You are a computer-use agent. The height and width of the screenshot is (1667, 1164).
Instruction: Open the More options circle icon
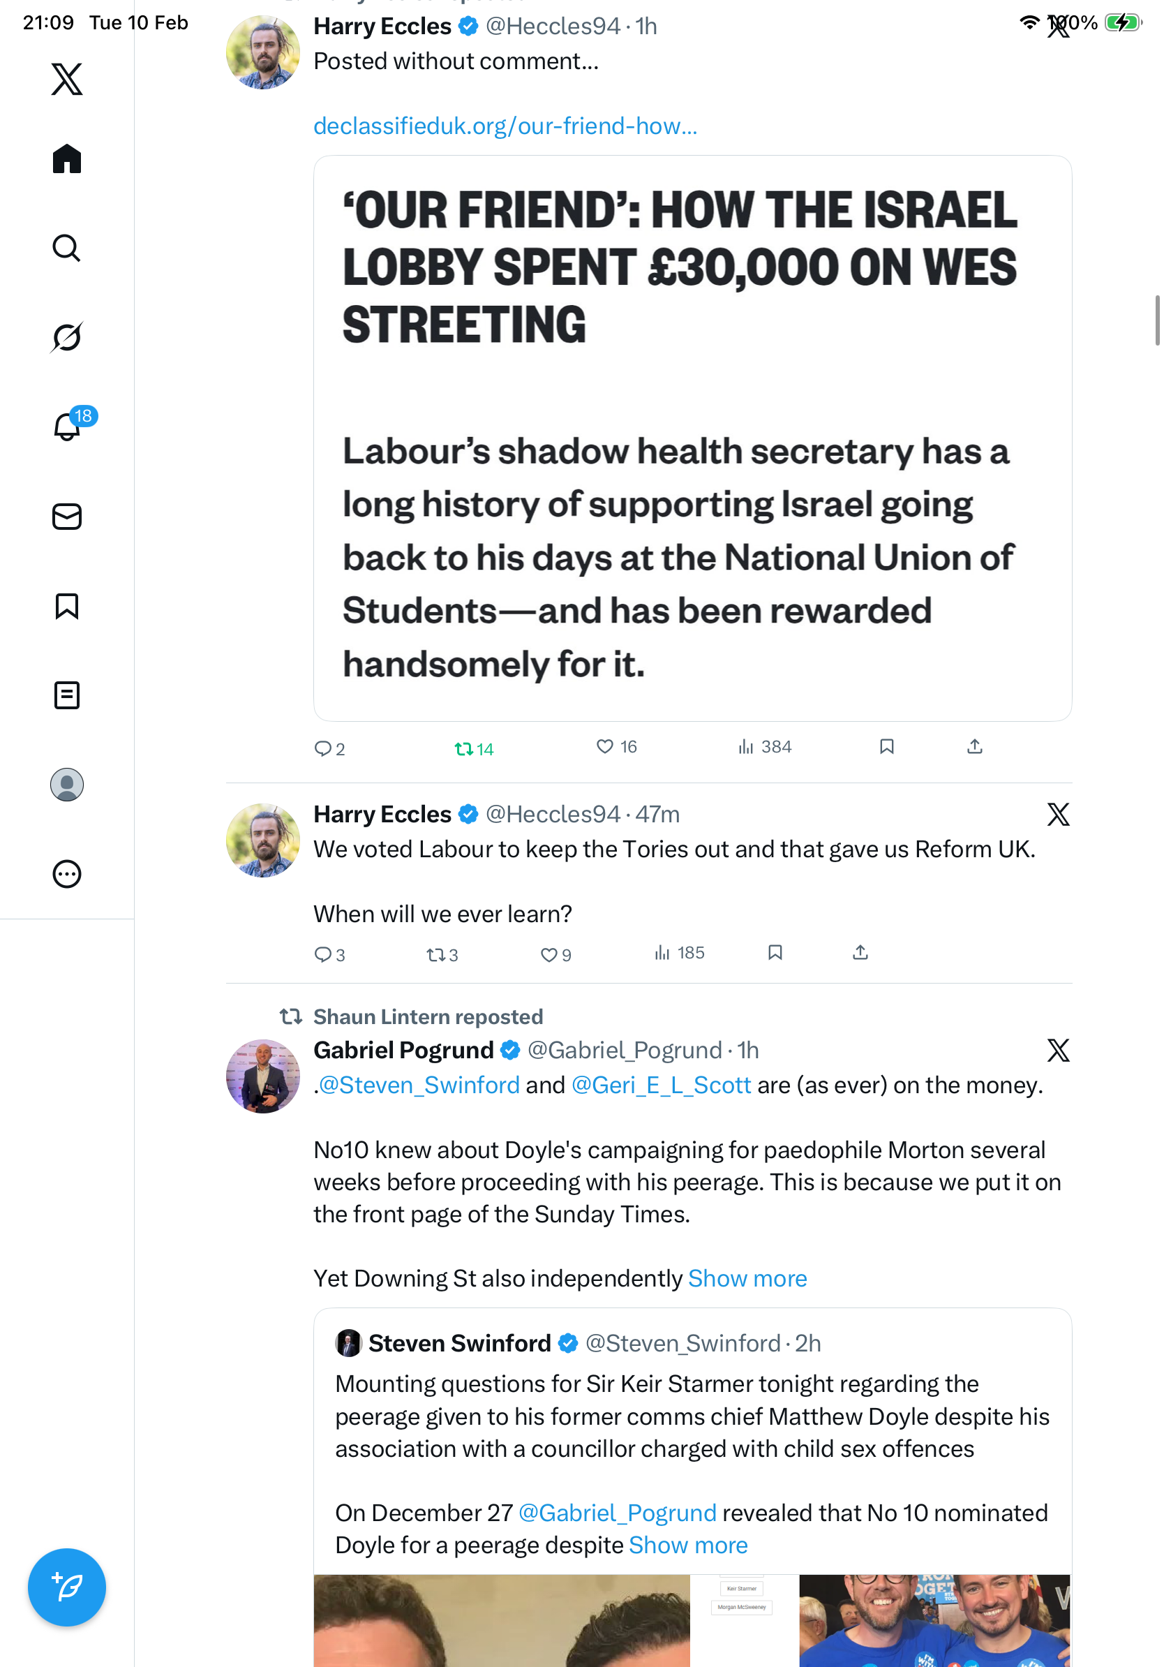click(x=67, y=874)
